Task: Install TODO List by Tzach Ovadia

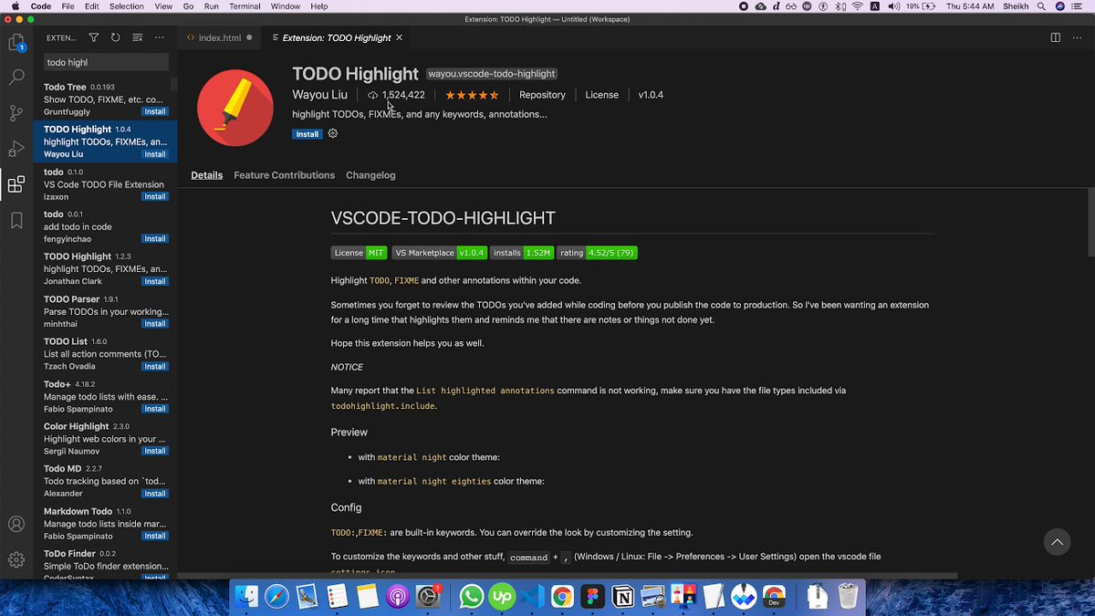Action: tap(155, 366)
